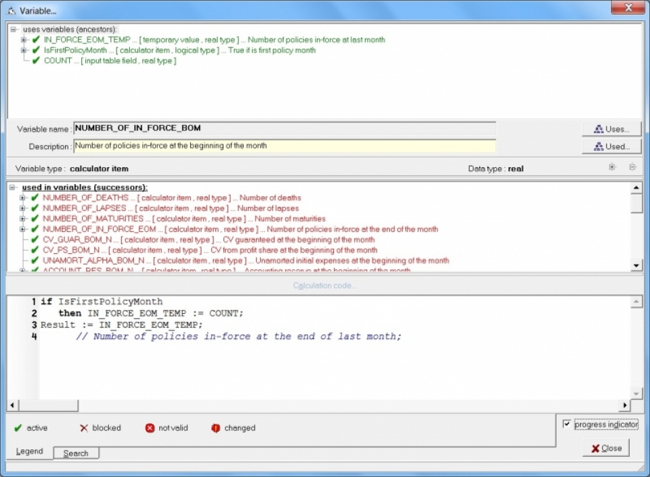Expand the NUMBER_OF_LAPSES successor node

23,208
